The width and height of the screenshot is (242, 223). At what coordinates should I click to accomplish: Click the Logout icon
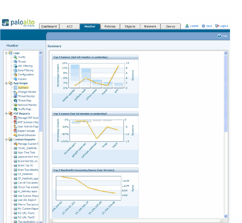217,26
